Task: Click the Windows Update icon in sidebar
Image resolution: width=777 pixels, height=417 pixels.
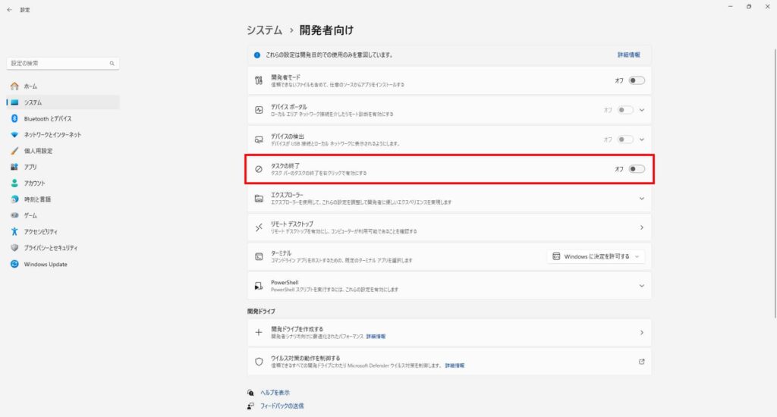Action: [x=14, y=264]
